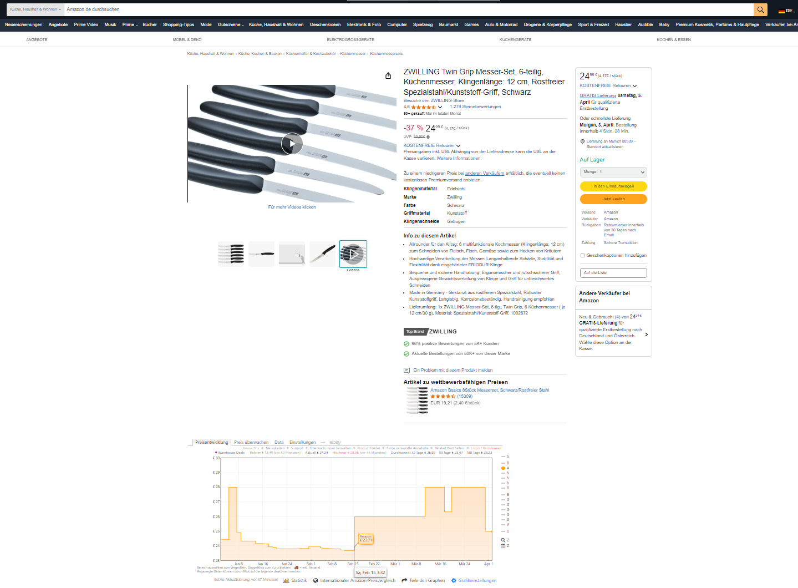Open the Data tab in Keepa
798x588 pixels.
pyautogui.click(x=279, y=442)
